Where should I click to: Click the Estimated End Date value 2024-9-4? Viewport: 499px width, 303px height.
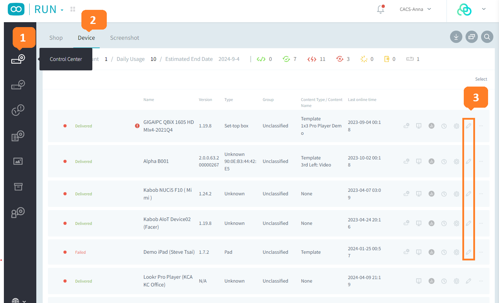229,59
